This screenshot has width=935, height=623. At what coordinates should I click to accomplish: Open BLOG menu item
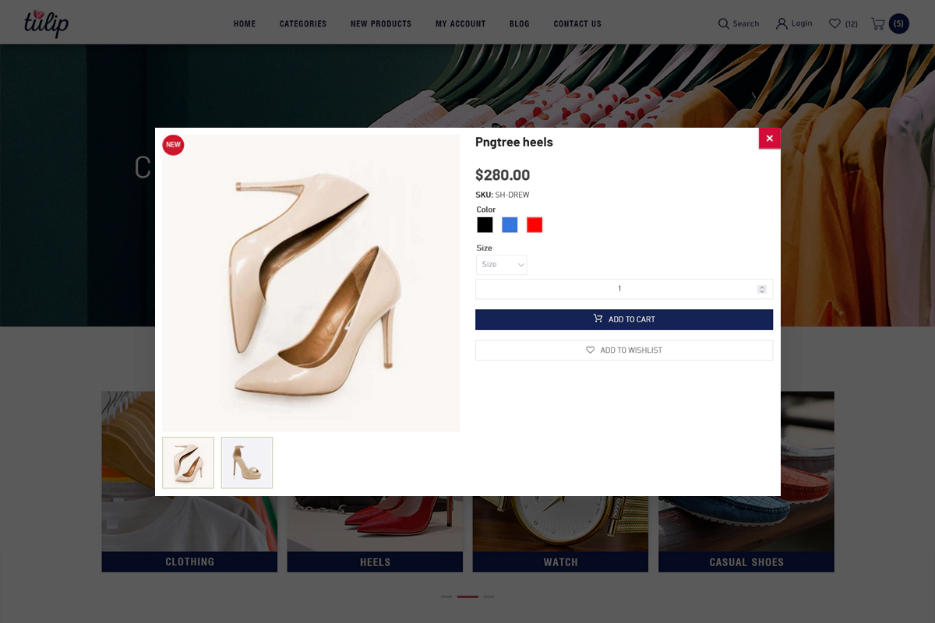click(520, 24)
